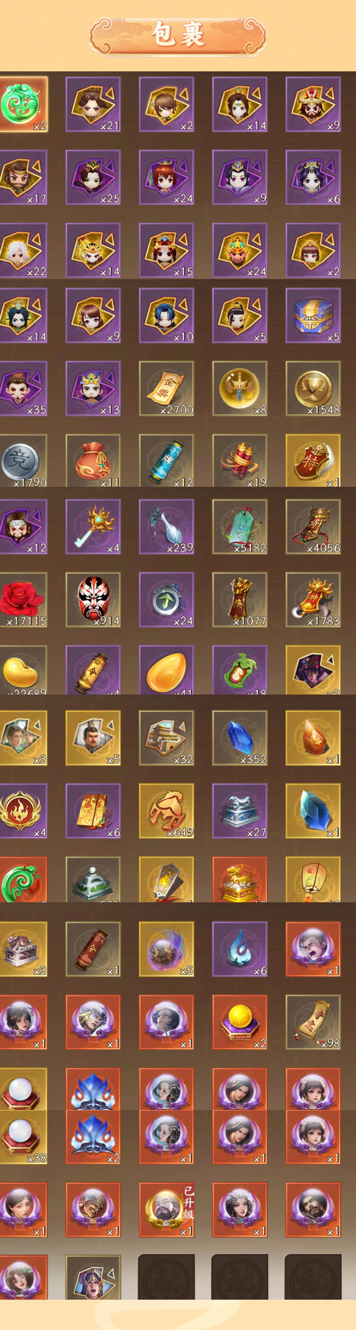
Task: Choose the blue sapphire gem x352
Action: tap(240, 738)
